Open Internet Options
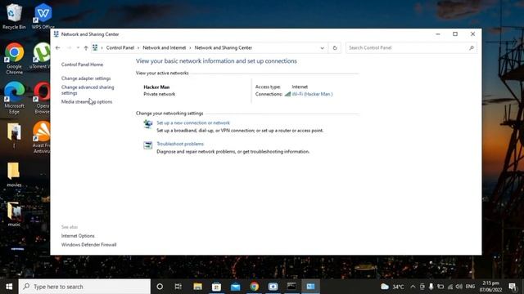 tap(78, 236)
